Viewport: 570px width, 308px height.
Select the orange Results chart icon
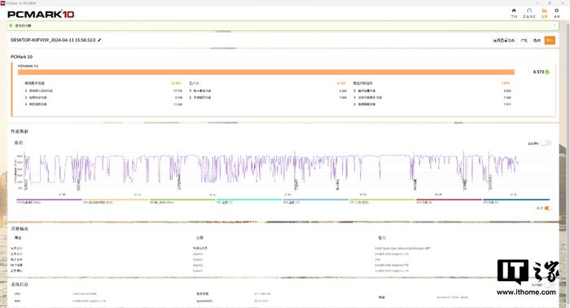click(x=544, y=13)
